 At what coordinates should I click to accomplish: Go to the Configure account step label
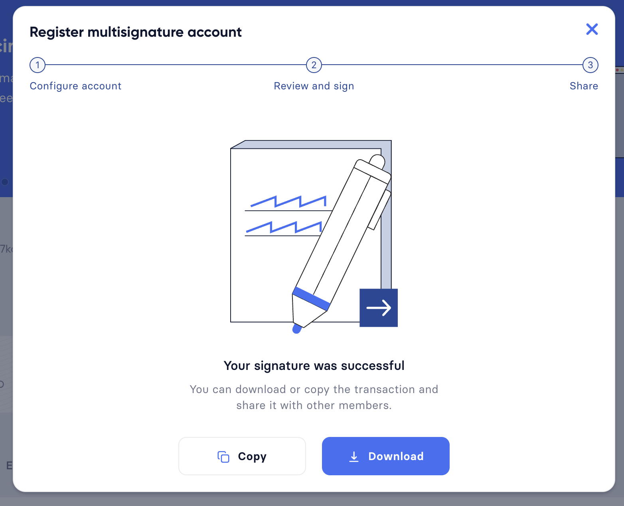pyautogui.click(x=75, y=86)
